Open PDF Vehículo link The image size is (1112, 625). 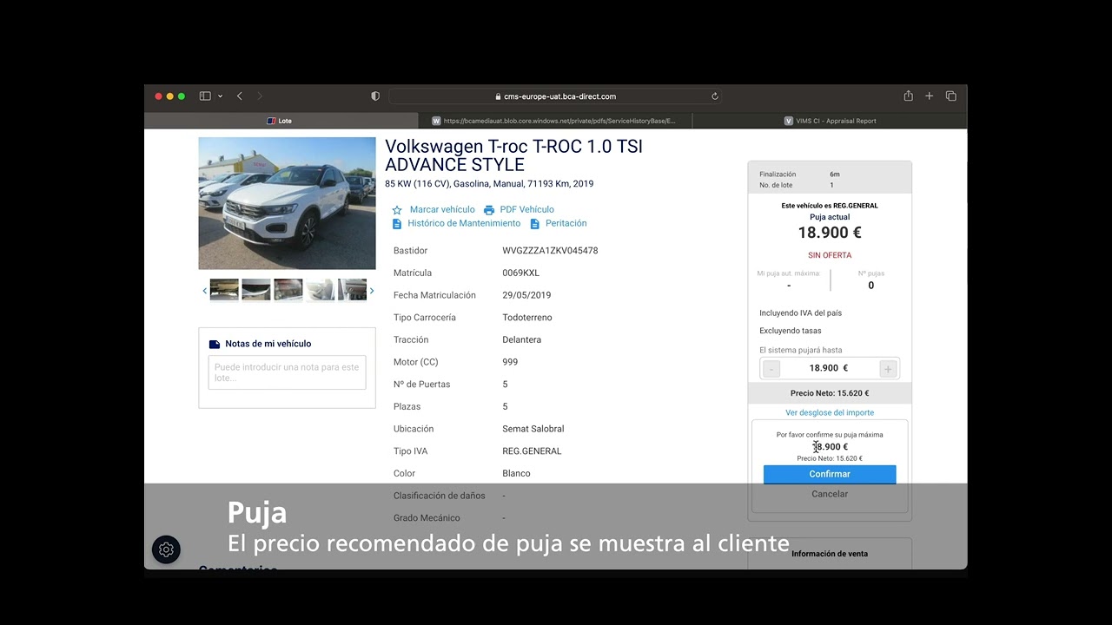526,209
